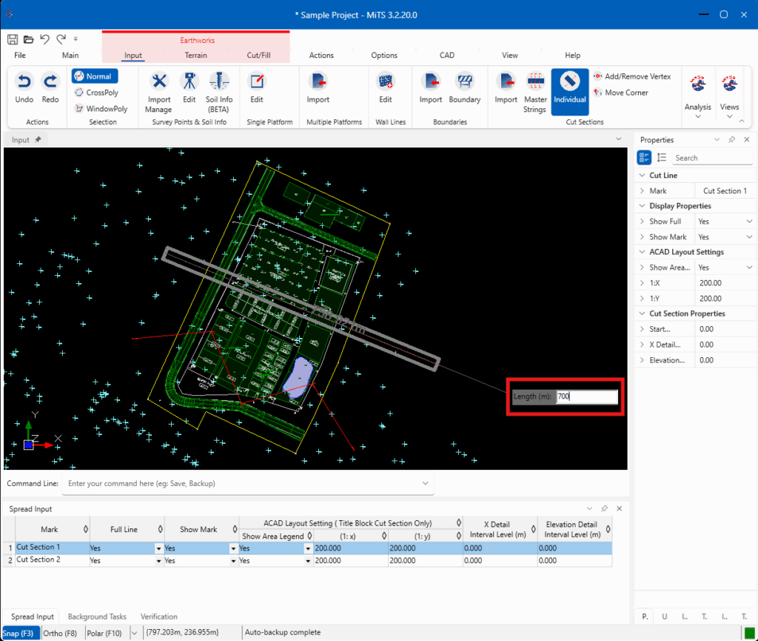The width and height of the screenshot is (758, 641).
Task: Select the Master Strings cut section tool
Action: pyautogui.click(x=534, y=93)
